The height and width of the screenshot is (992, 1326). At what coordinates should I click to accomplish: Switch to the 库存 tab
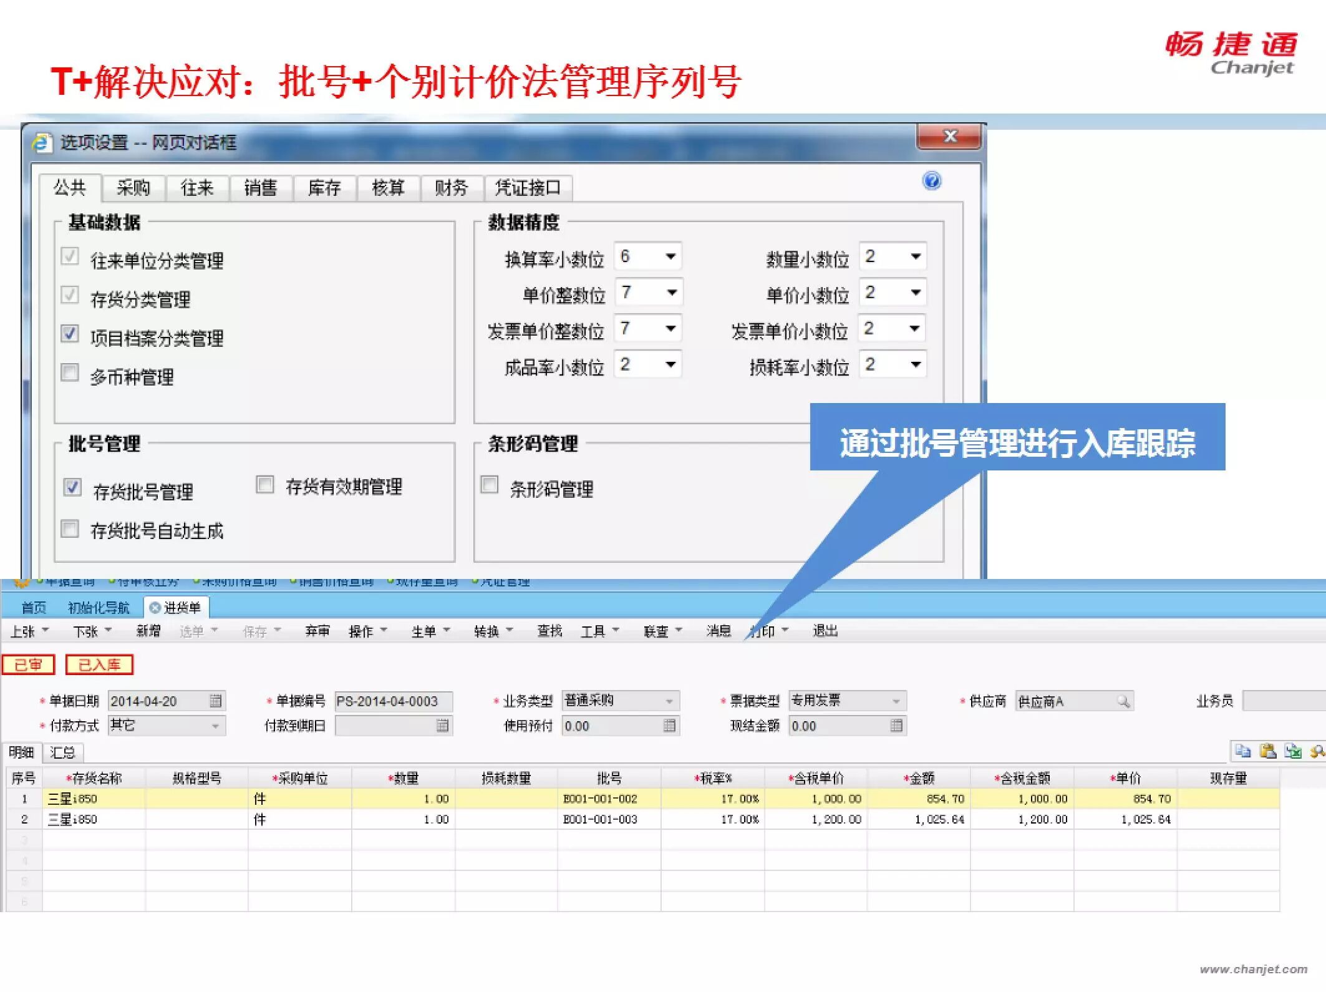[x=324, y=188]
